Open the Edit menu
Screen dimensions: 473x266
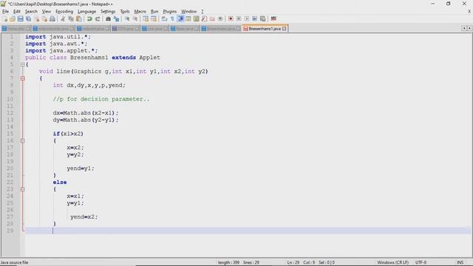pos(17,12)
